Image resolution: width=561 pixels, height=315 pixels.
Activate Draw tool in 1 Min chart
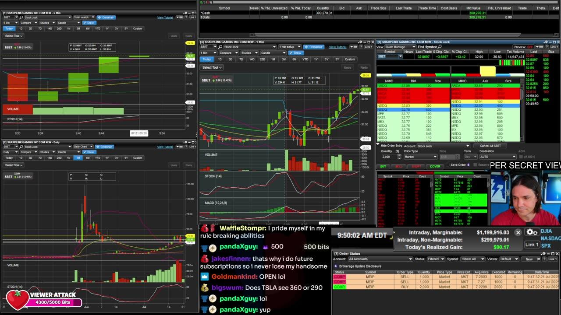click(296, 53)
